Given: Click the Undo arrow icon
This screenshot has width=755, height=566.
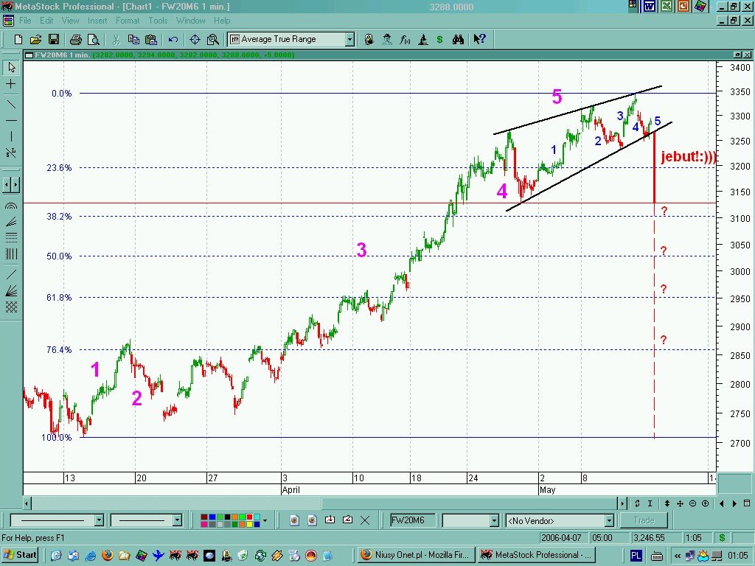Looking at the screenshot, I should click(173, 39).
